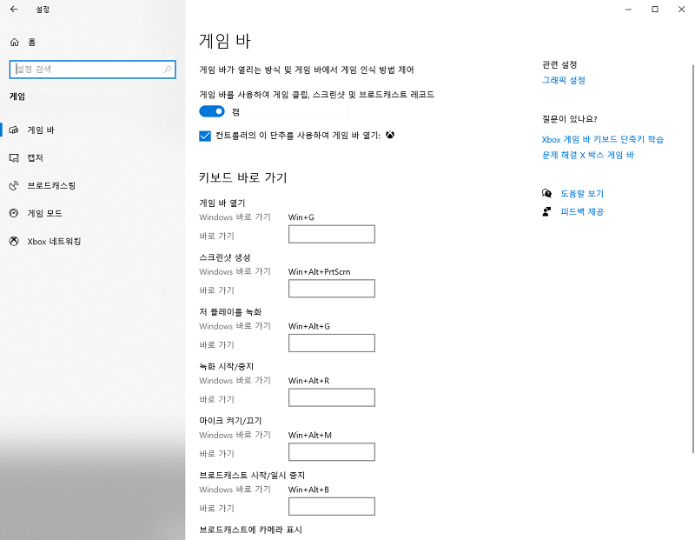Open 그래픽 설정 related settings link
This screenshot has width=695, height=540.
561,78
